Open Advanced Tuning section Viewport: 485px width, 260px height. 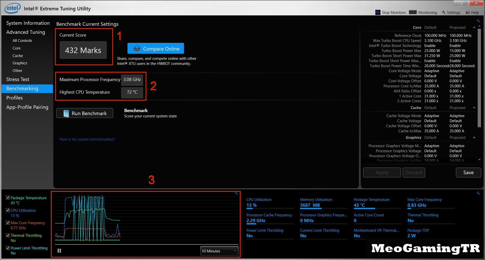point(26,32)
